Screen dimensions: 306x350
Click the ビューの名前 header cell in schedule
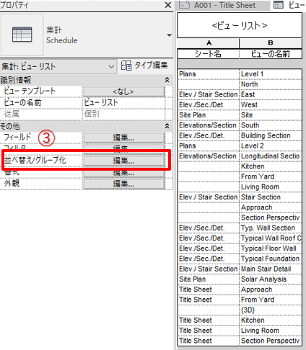pyautogui.click(x=271, y=54)
